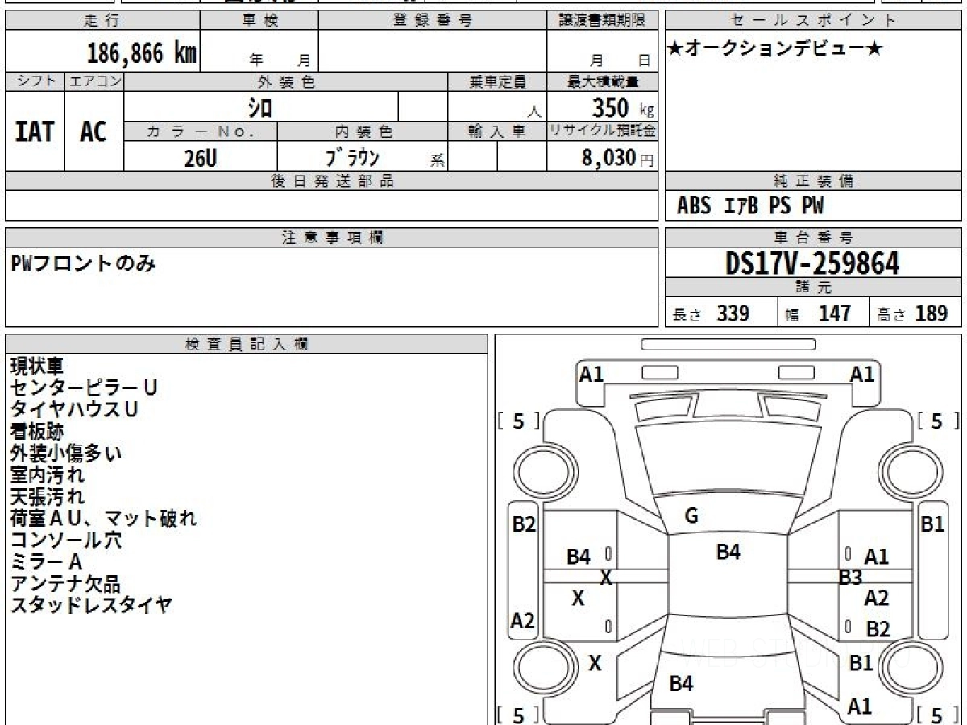
Task: Select the length value 長さ 339
Action: tap(712, 313)
